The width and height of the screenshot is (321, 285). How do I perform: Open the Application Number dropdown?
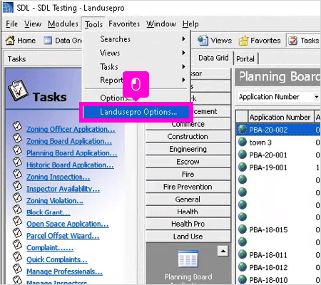[x=316, y=97]
